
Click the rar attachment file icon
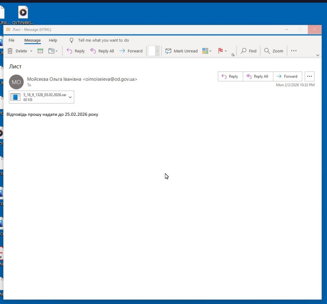(15, 97)
